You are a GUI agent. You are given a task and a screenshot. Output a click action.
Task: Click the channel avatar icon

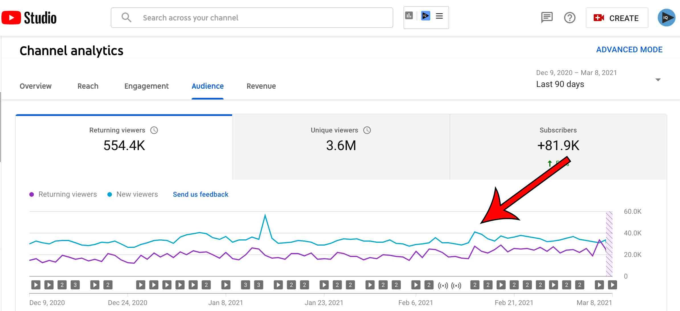tap(666, 18)
